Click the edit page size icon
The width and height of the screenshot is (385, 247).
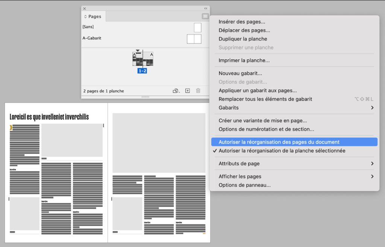pos(176,91)
